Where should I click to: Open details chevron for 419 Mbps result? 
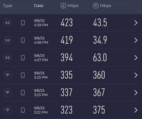[x=136, y=40]
